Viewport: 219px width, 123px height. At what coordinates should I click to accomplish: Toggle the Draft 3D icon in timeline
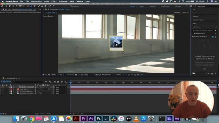(x=50, y=82)
